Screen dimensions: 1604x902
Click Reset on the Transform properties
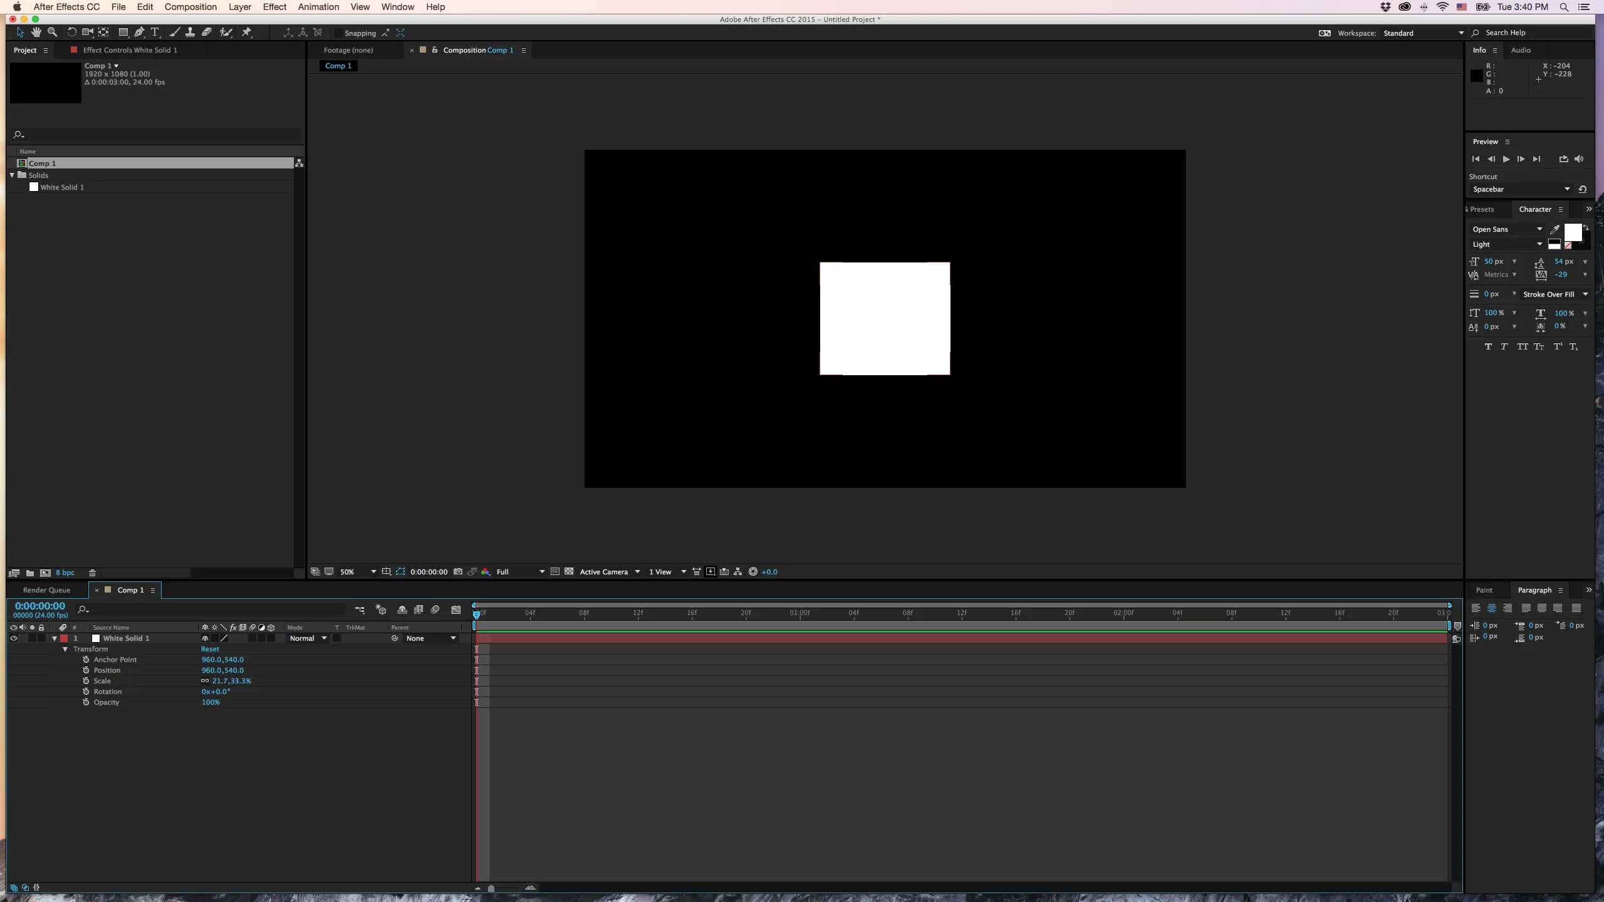210,649
